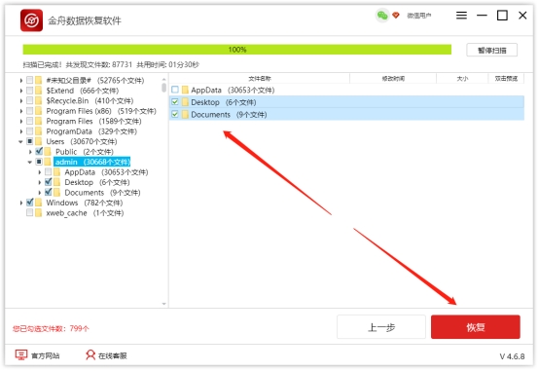Select the admin folder tree row

tap(92, 162)
